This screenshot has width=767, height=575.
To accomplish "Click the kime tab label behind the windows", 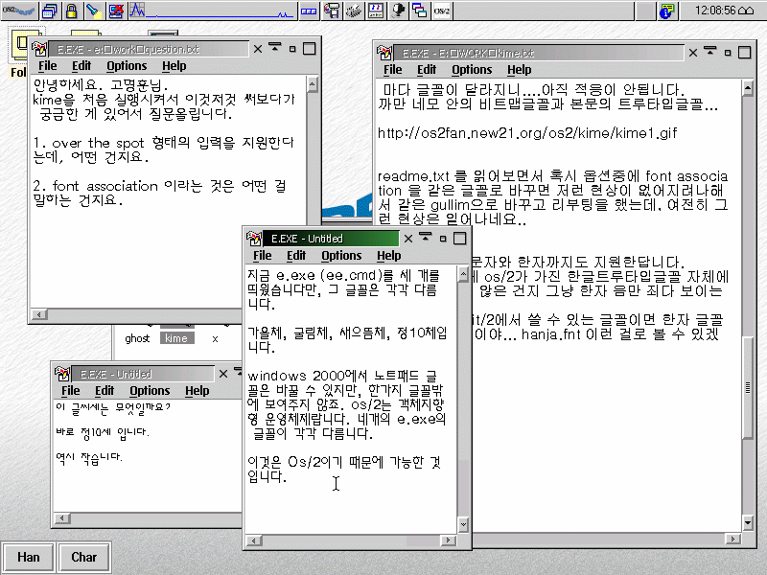I will tap(175, 338).
